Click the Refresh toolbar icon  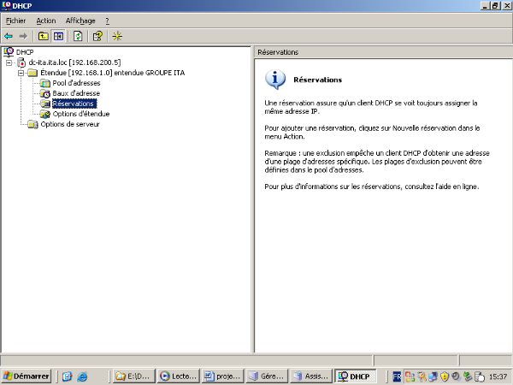pyautogui.click(x=78, y=36)
